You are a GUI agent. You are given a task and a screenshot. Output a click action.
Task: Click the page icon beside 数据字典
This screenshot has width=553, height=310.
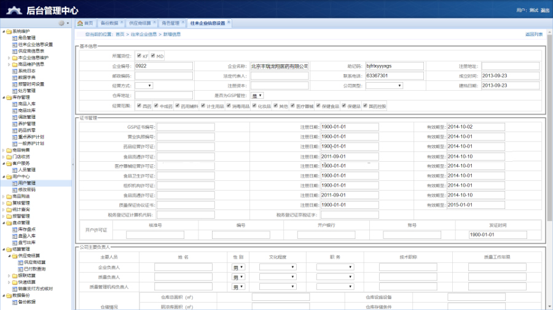(x=14, y=78)
